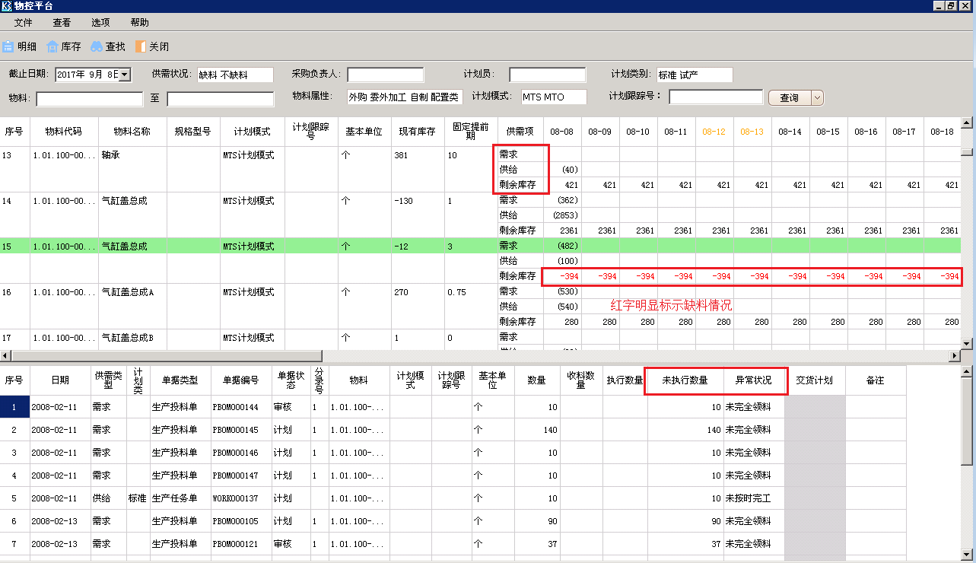Focus the 物料 start range input
The image size is (976, 563).
[x=90, y=99]
